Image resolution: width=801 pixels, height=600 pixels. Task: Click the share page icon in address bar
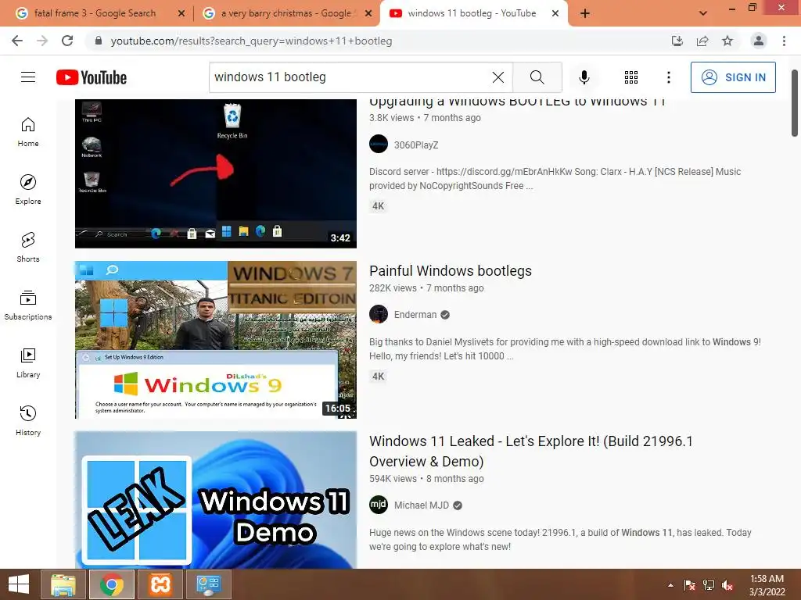point(702,41)
